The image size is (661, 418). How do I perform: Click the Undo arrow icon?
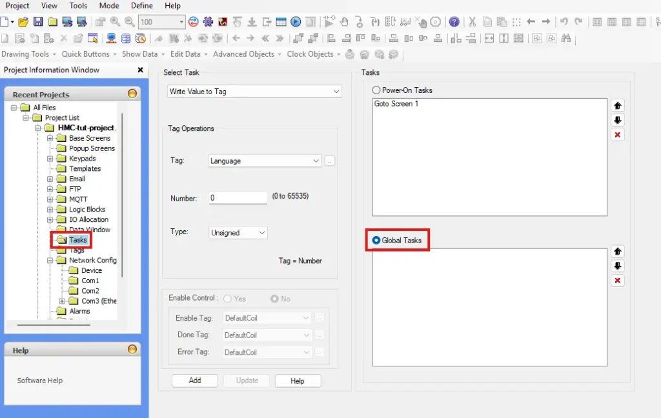(x=564, y=21)
